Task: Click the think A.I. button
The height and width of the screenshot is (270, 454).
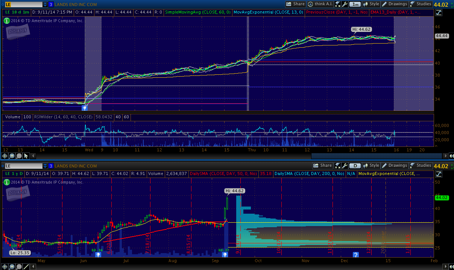Action: (320, 4)
